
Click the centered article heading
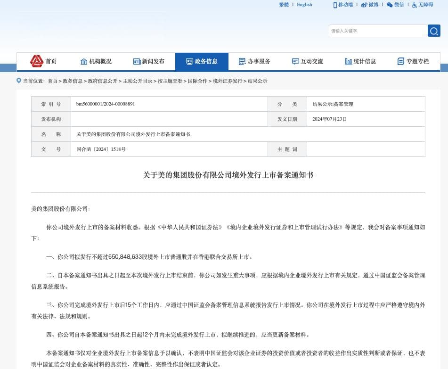pos(228,175)
